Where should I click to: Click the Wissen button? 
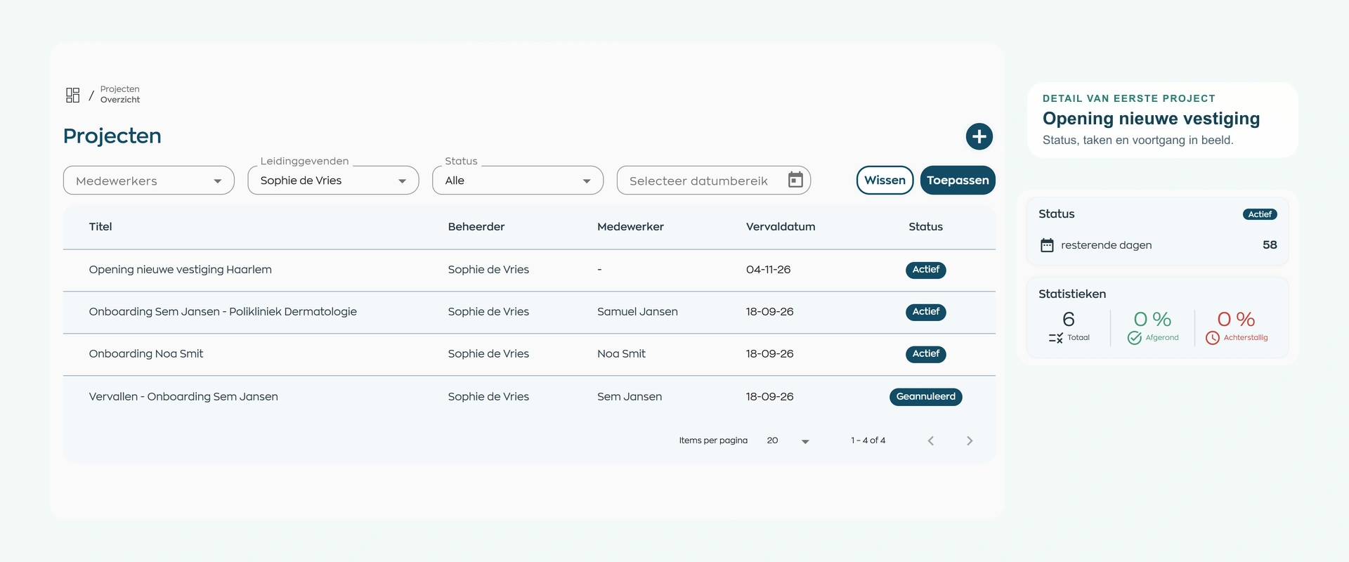click(x=885, y=180)
